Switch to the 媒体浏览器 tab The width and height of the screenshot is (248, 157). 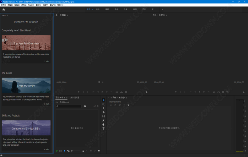click(x=75, y=98)
